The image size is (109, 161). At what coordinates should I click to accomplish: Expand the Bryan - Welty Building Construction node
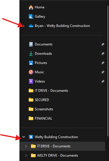pyautogui.click(x=24, y=26)
